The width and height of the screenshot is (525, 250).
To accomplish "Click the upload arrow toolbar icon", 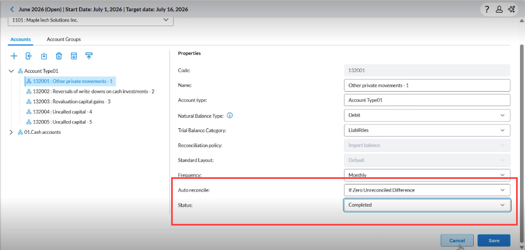I will [89, 56].
